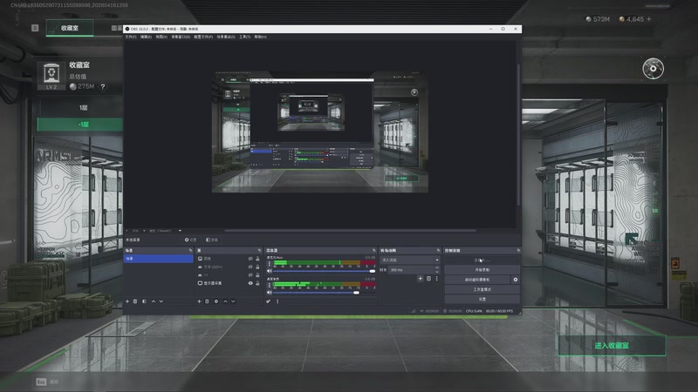Pop out the 转场动画 dock using its header icon

438,250
